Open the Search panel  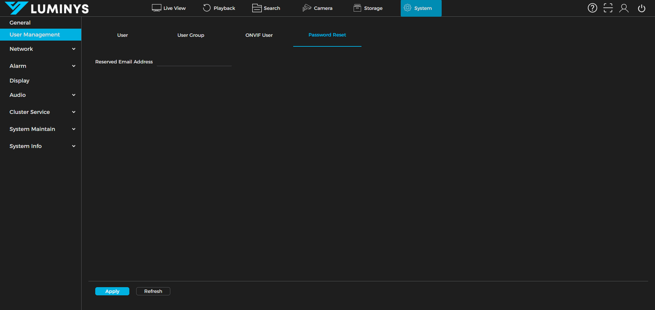(x=266, y=8)
